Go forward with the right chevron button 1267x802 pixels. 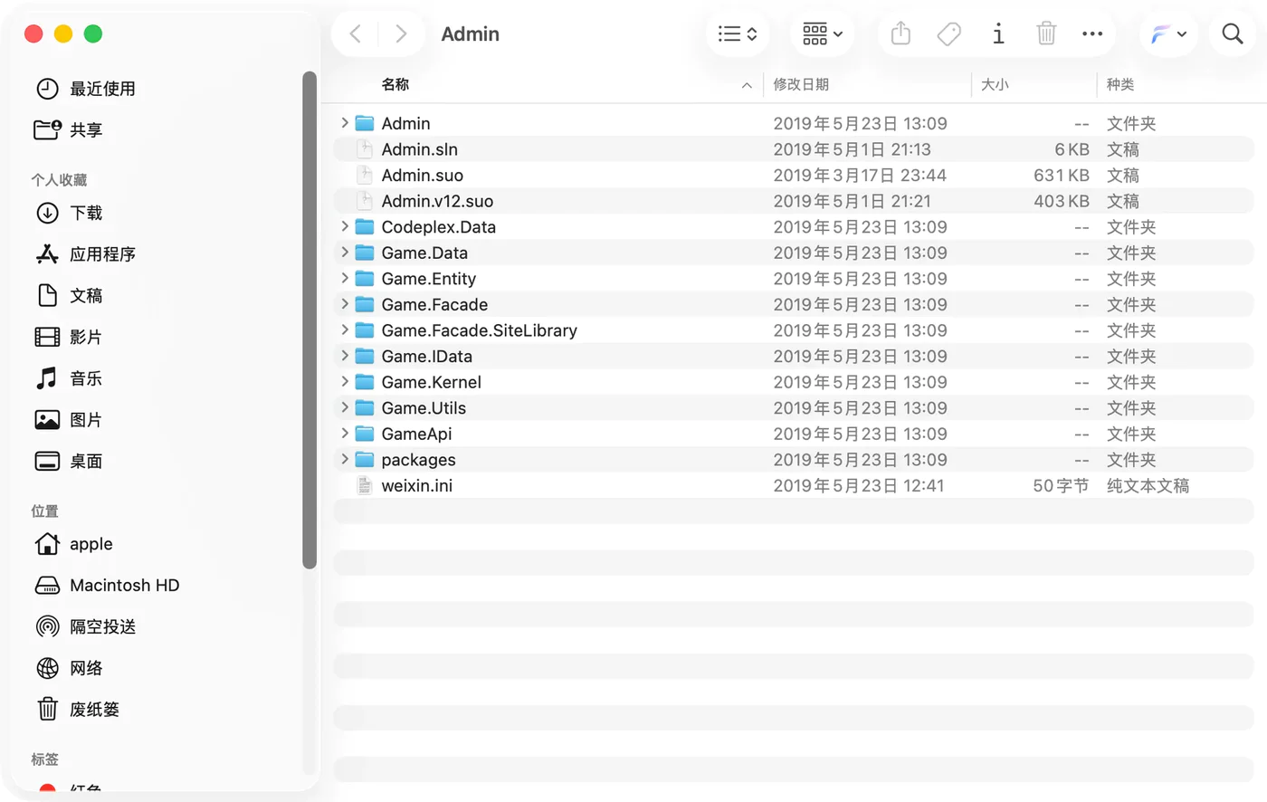pos(401,34)
